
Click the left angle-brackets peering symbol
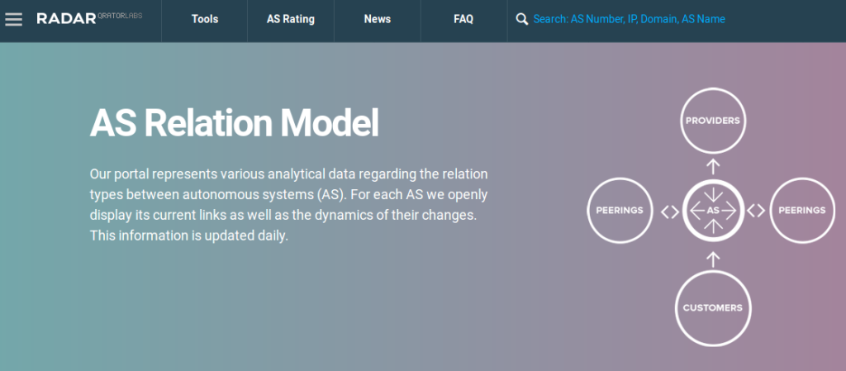pos(669,211)
